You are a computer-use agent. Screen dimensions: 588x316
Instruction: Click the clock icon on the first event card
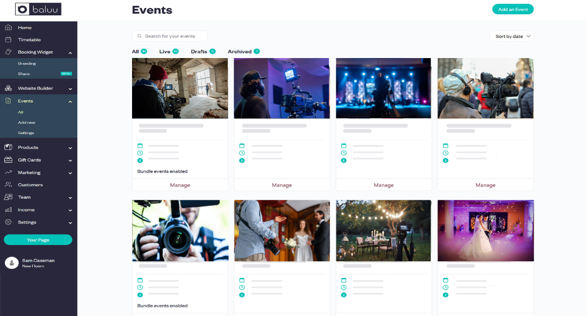click(x=140, y=153)
